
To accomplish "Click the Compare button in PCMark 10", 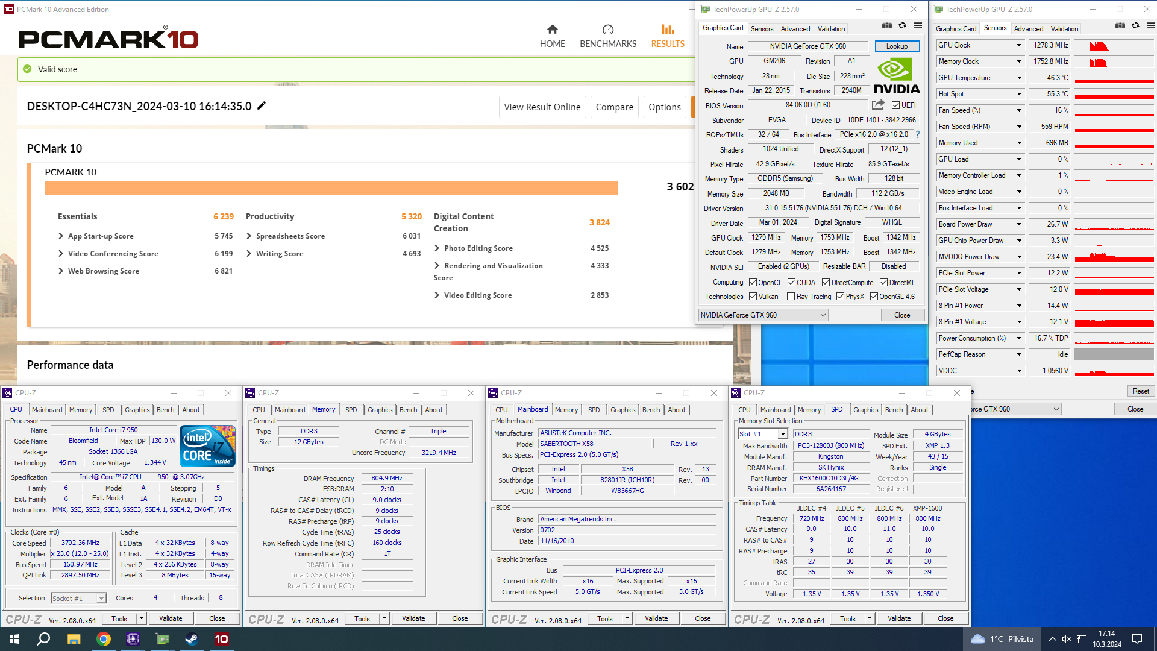I will click(x=614, y=107).
